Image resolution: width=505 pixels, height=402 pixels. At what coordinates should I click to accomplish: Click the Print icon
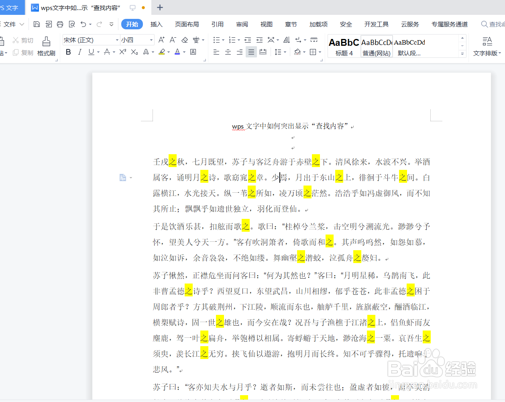click(x=60, y=24)
